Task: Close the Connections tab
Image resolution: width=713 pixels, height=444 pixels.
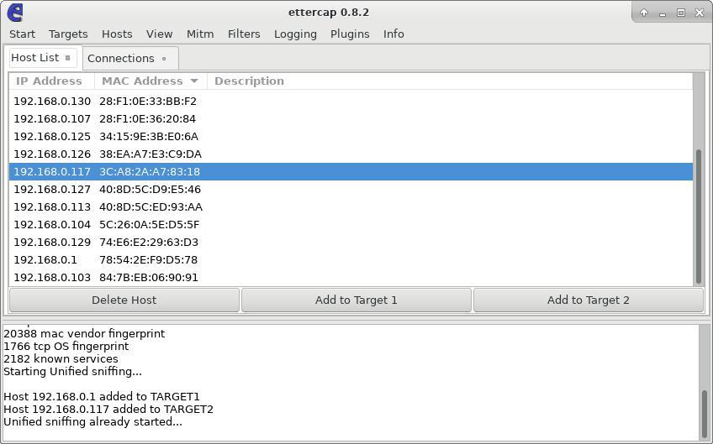Action: pyautogui.click(x=164, y=59)
